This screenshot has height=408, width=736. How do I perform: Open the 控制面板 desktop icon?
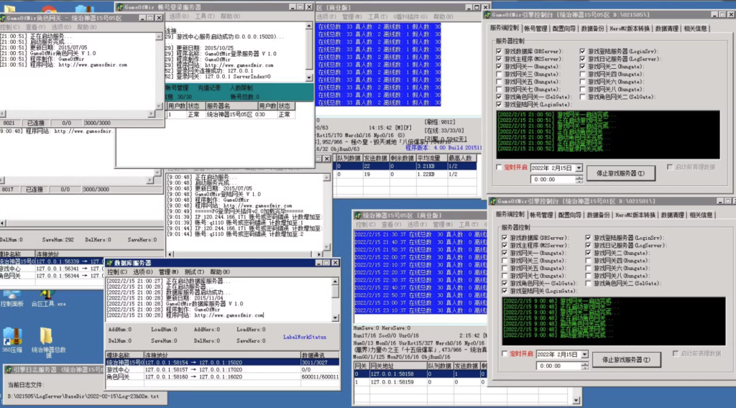pyautogui.click(x=12, y=295)
